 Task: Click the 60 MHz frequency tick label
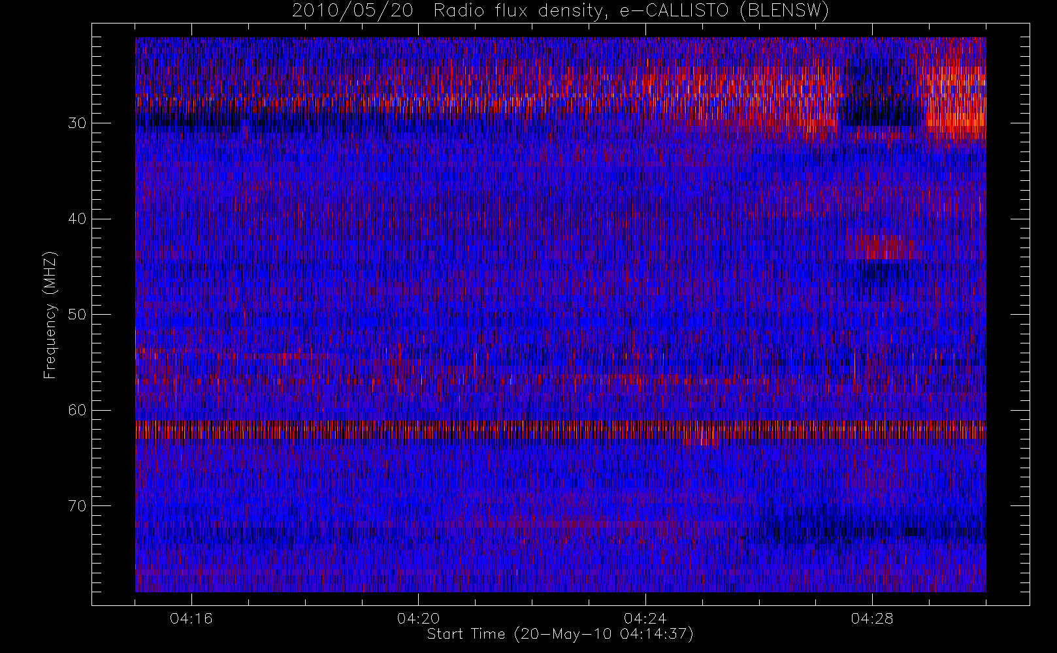pyautogui.click(x=77, y=410)
